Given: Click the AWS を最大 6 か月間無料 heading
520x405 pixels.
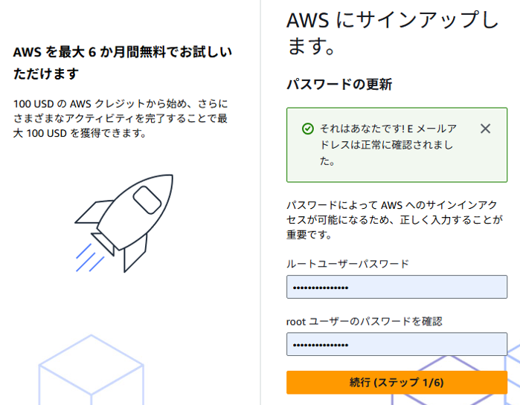Looking at the screenshot, I should point(123,63).
